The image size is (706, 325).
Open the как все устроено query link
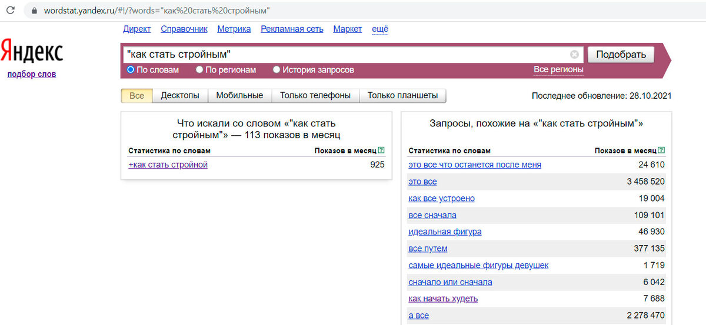click(442, 199)
